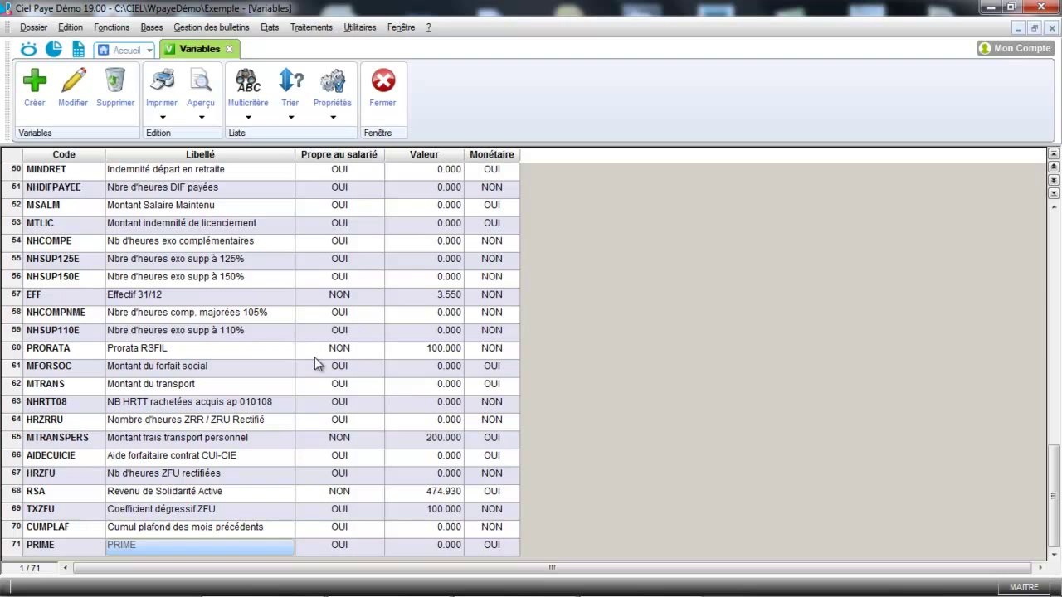The image size is (1062, 597).
Task: Select the NHRTT08 code cell
Action: pyautogui.click(x=64, y=402)
